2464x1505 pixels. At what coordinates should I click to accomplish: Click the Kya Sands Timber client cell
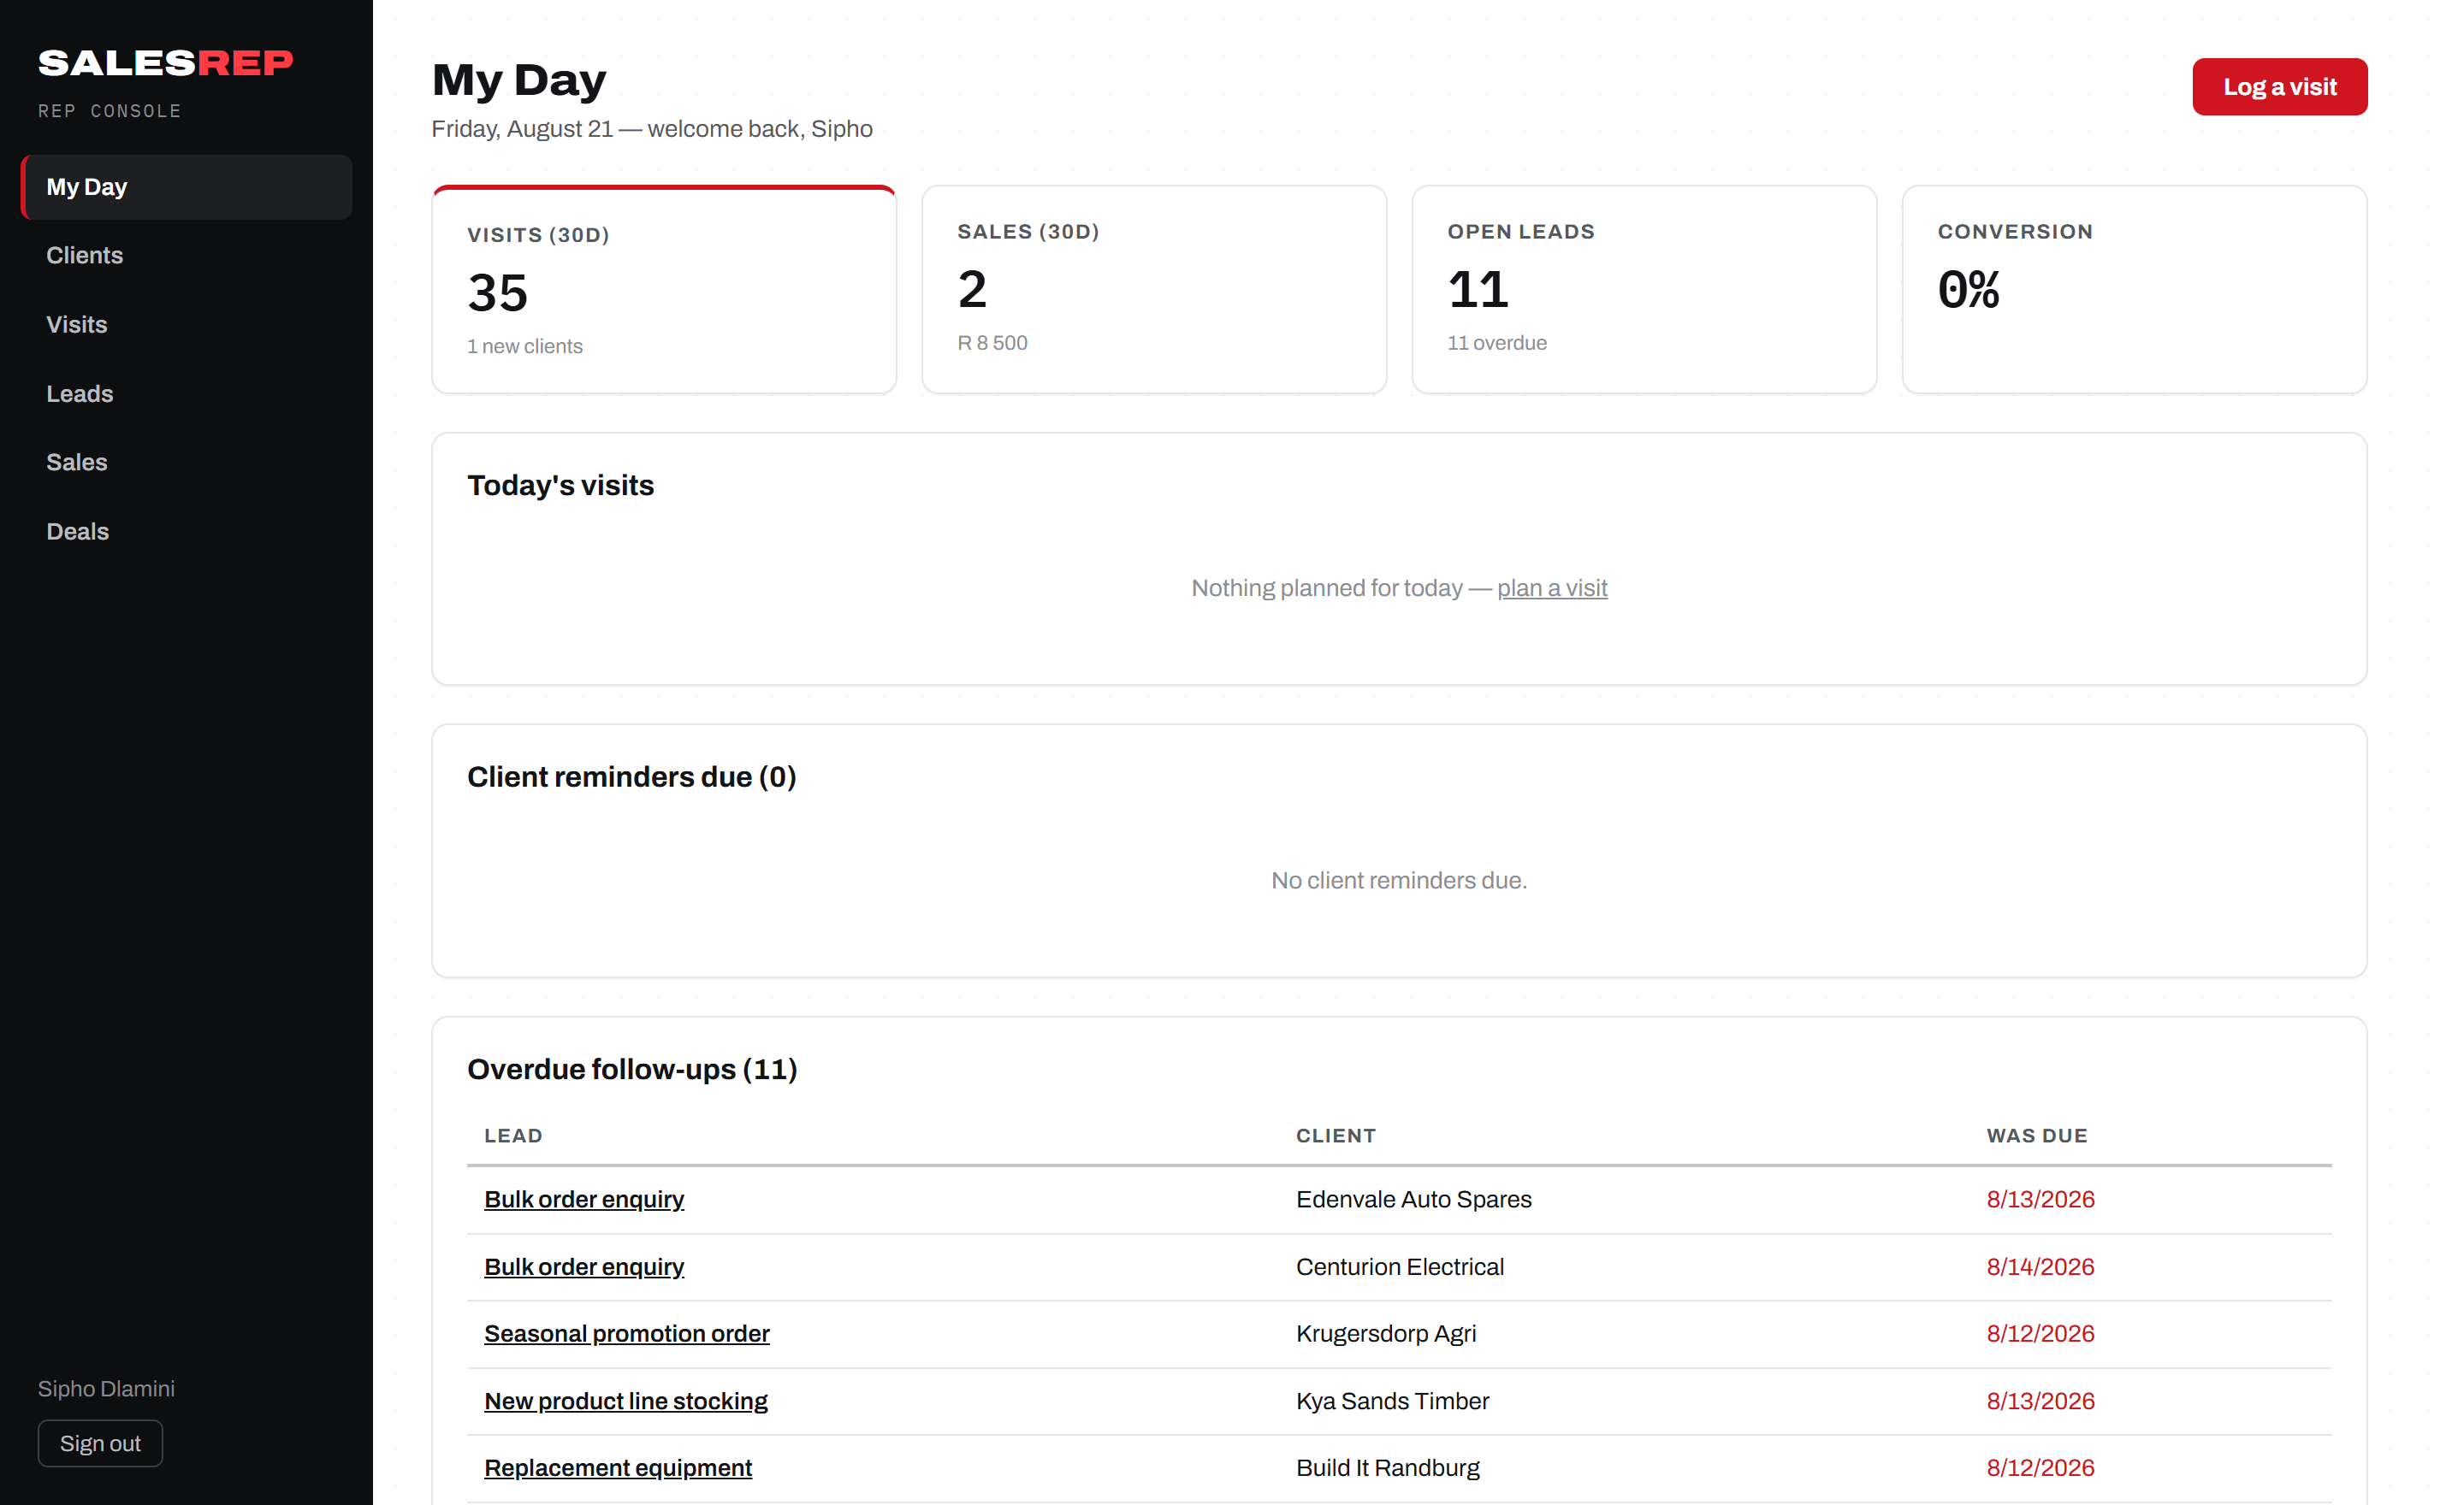tap(1393, 1401)
